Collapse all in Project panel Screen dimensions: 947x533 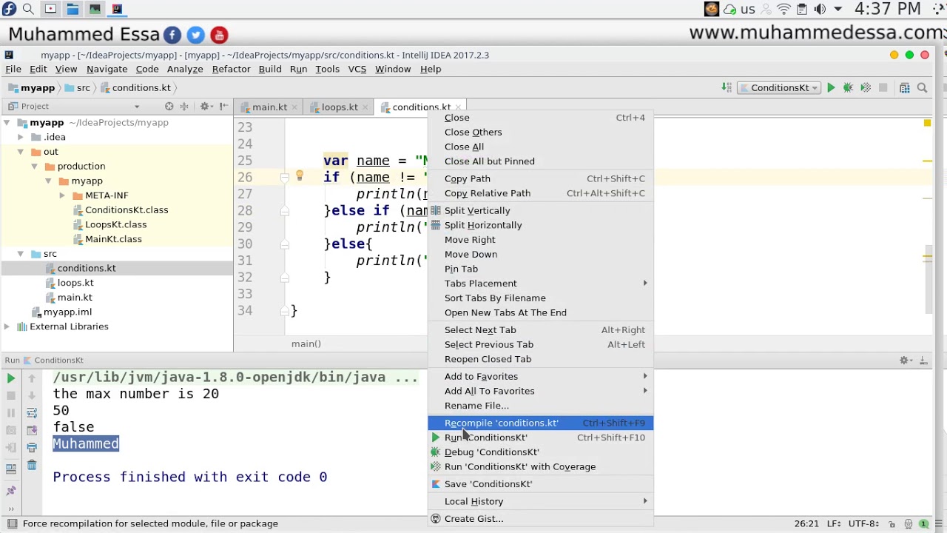point(184,107)
